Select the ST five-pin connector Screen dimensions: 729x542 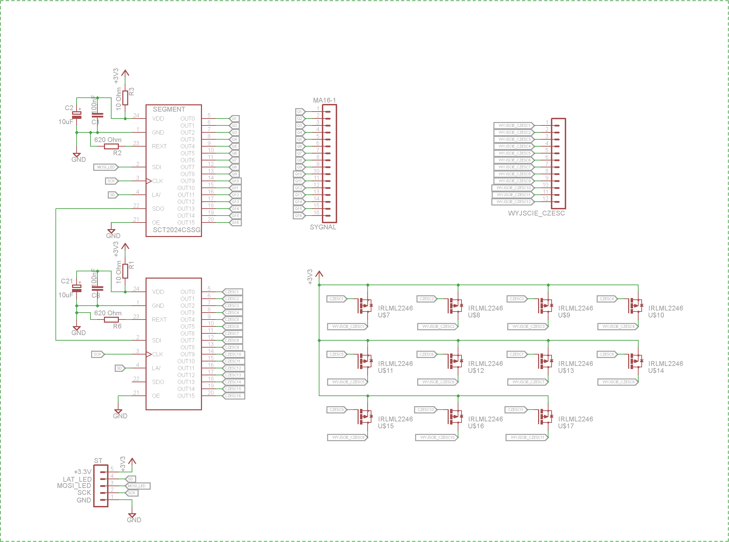click(101, 486)
